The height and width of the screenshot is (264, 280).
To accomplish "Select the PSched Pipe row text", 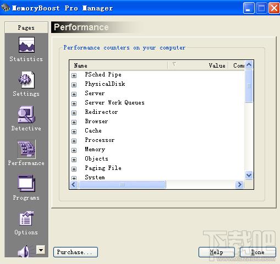I will pyautogui.click(x=103, y=75).
